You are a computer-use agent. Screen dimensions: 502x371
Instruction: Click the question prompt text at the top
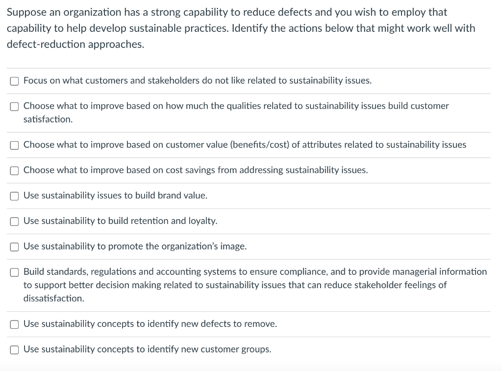coord(240,28)
